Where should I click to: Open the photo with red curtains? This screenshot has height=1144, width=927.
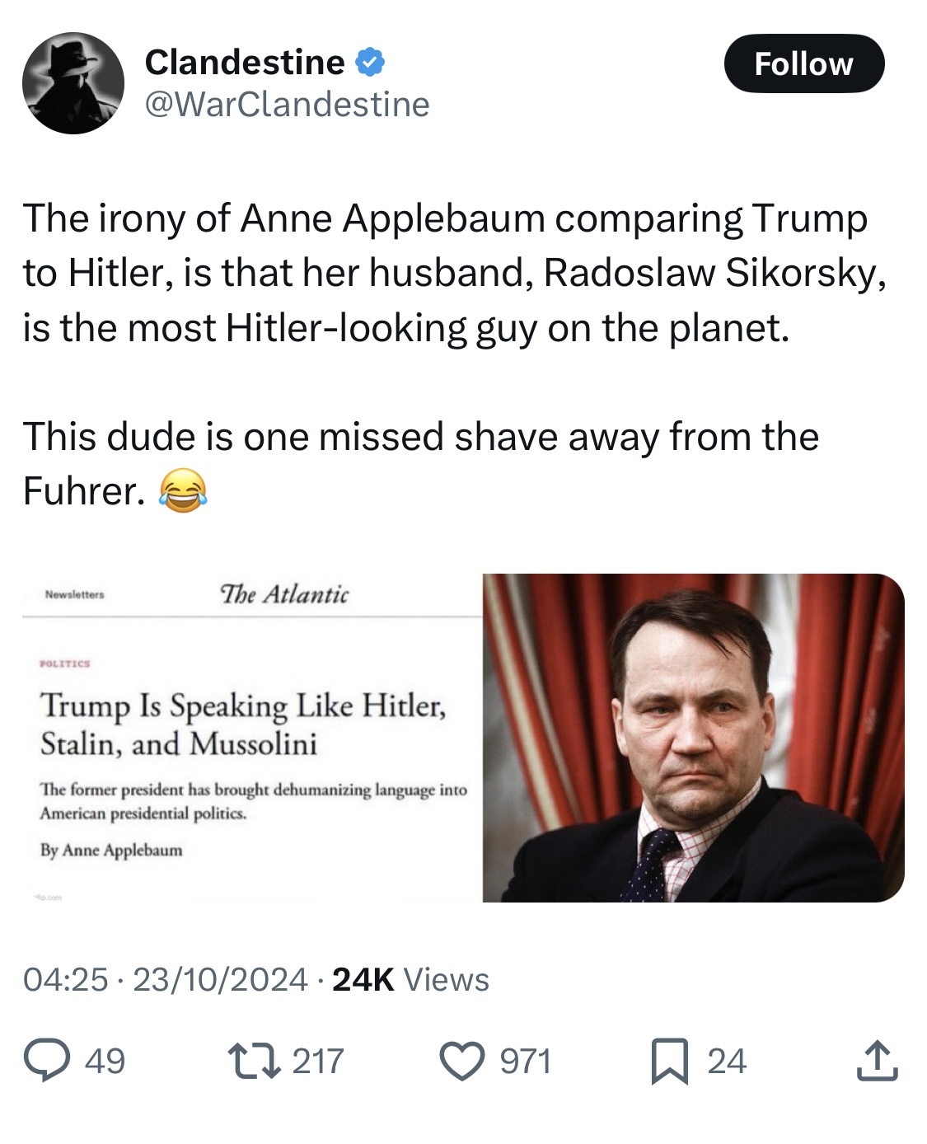tap(693, 737)
